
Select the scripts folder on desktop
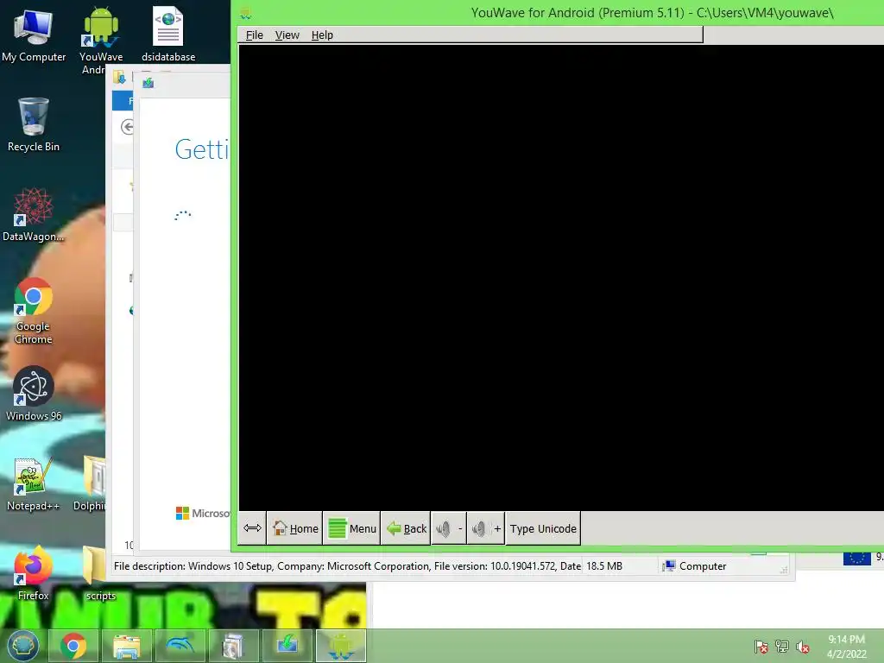[97, 573]
